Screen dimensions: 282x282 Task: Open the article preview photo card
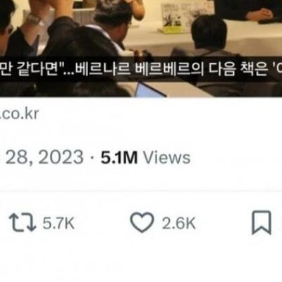[x=141, y=48]
